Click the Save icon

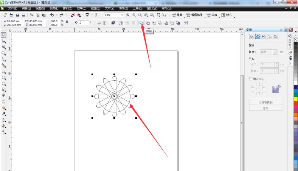17,15
